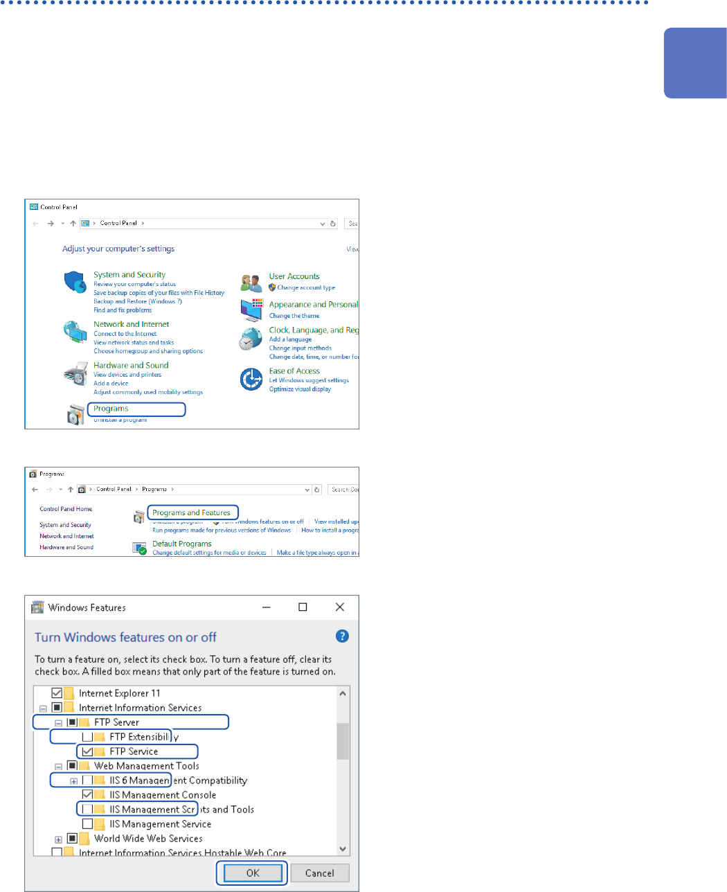Click the Default Programs icon
The image size is (727, 892).
[139, 548]
